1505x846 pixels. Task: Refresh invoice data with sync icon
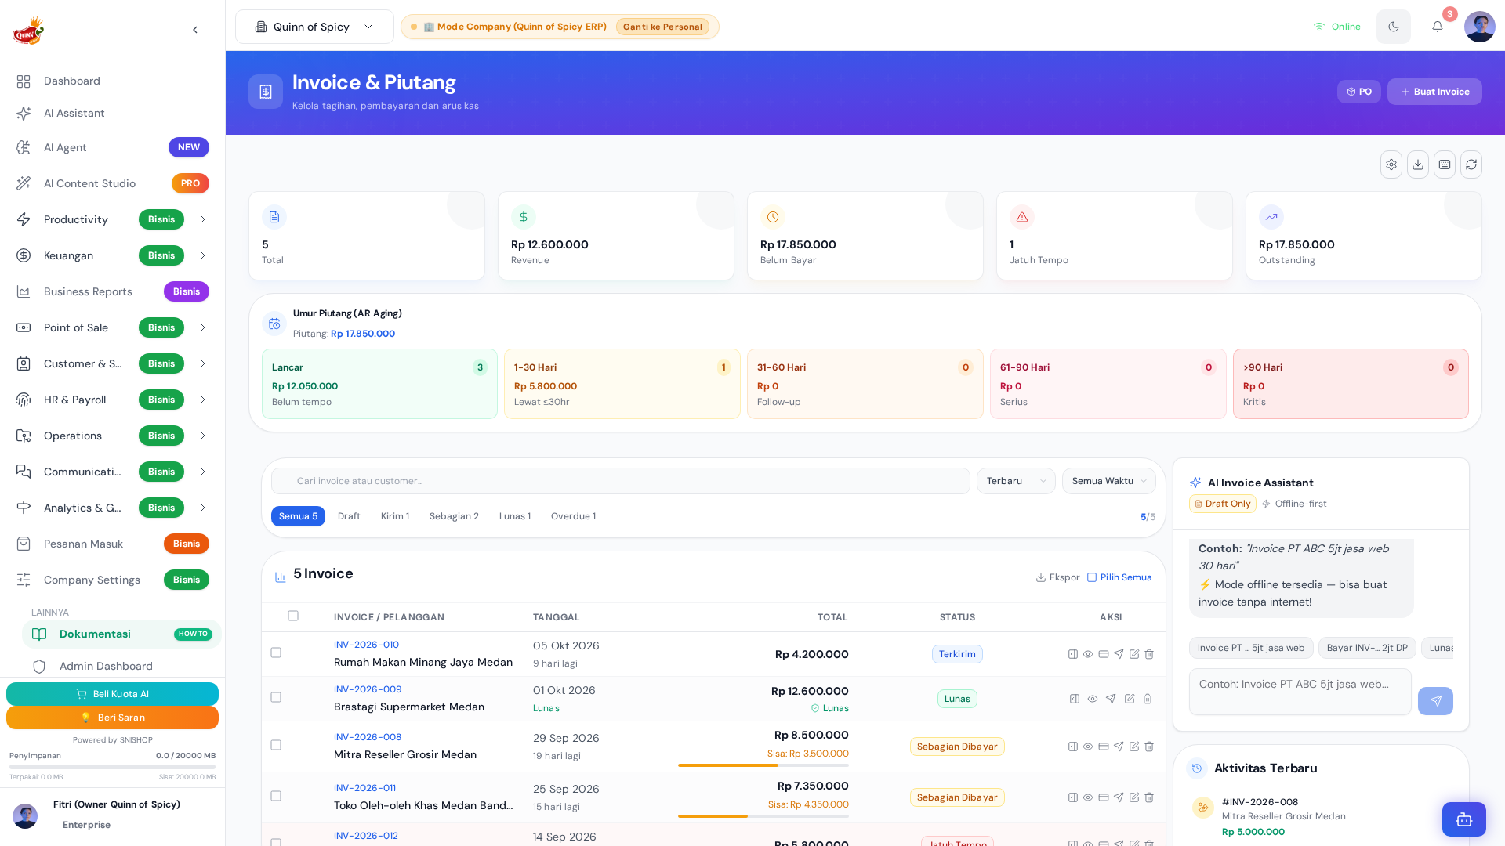[1471, 164]
